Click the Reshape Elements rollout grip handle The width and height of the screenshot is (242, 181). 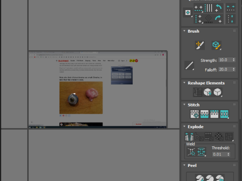pyautogui.click(x=234, y=82)
